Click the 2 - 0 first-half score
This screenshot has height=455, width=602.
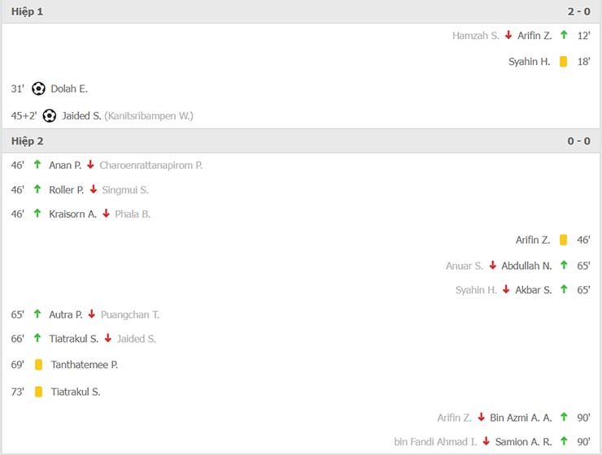coord(578,11)
